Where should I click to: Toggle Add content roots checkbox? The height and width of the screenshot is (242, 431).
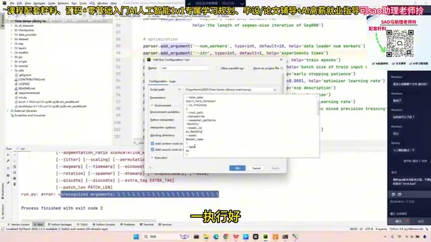(152, 143)
